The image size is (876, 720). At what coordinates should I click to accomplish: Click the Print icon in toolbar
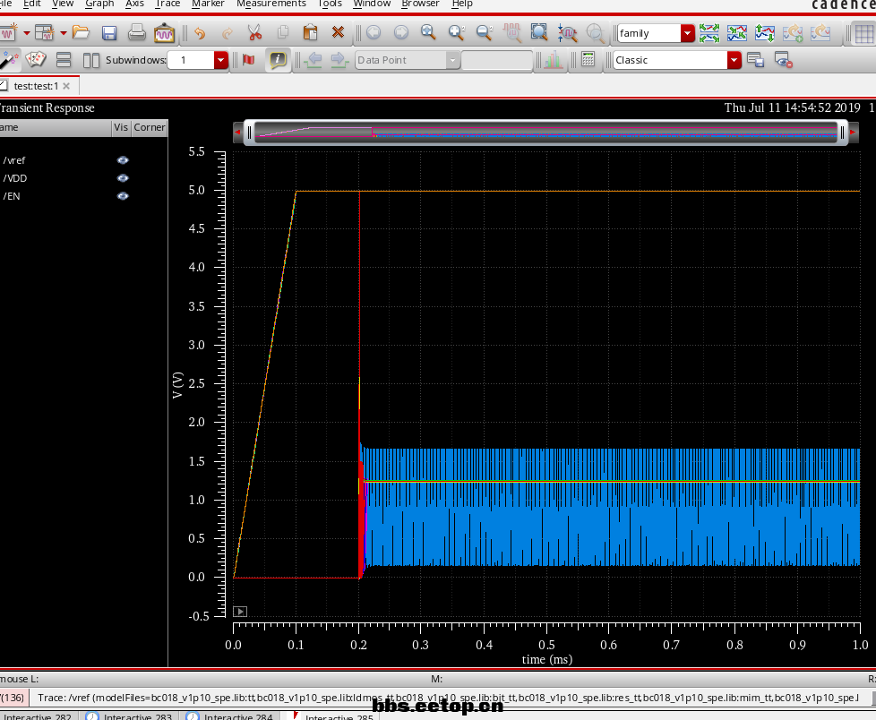coord(136,33)
